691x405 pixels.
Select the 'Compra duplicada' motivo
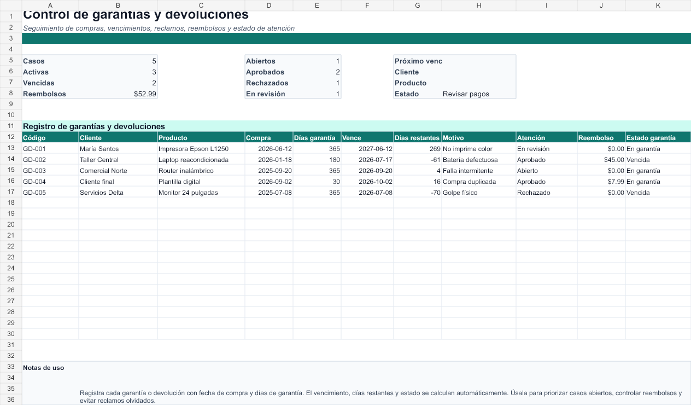tap(479, 181)
